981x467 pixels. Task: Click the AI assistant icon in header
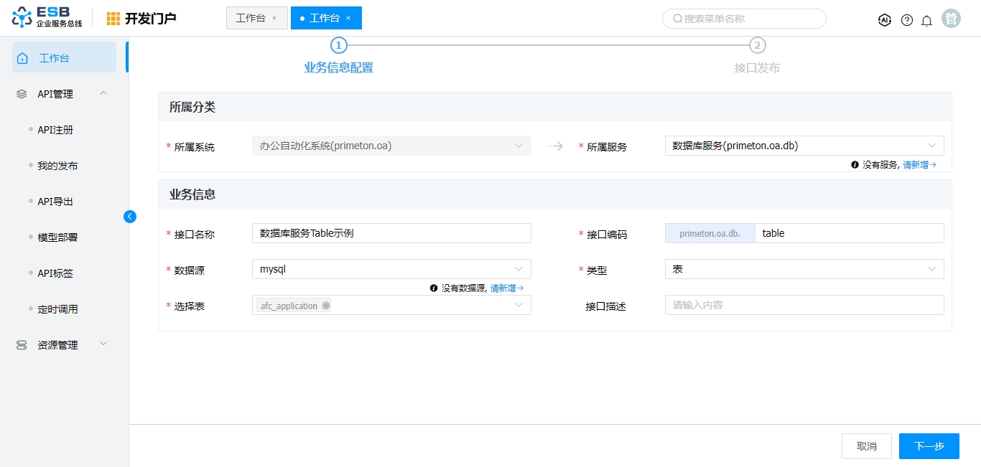pyautogui.click(x=885, y=20)
